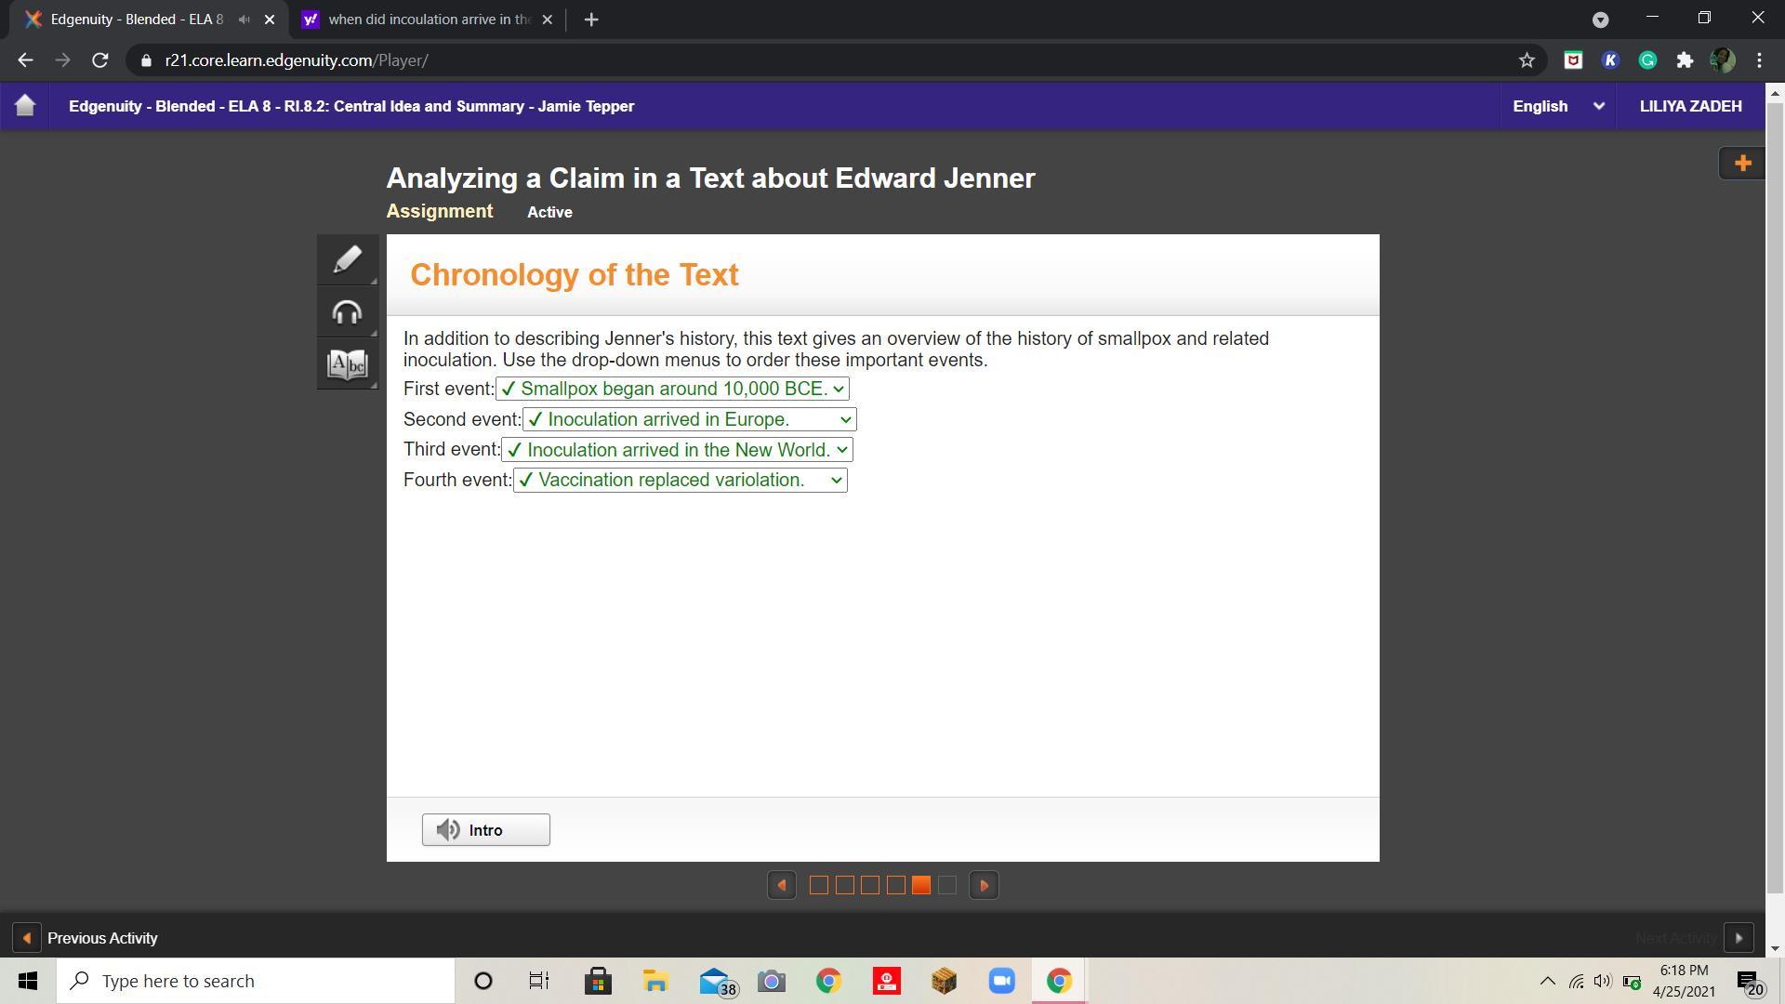1785x1004 pixels.
Task: Open the Second event dropdown
Action: click(689, 419)
